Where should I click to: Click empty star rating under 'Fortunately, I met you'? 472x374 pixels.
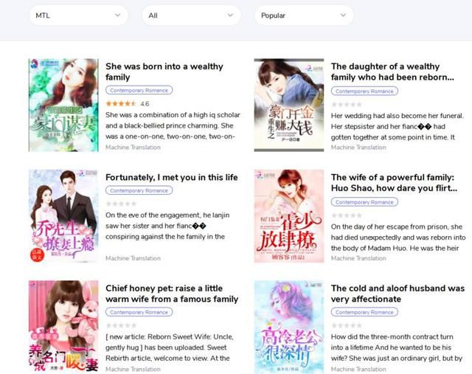point(122,204)
